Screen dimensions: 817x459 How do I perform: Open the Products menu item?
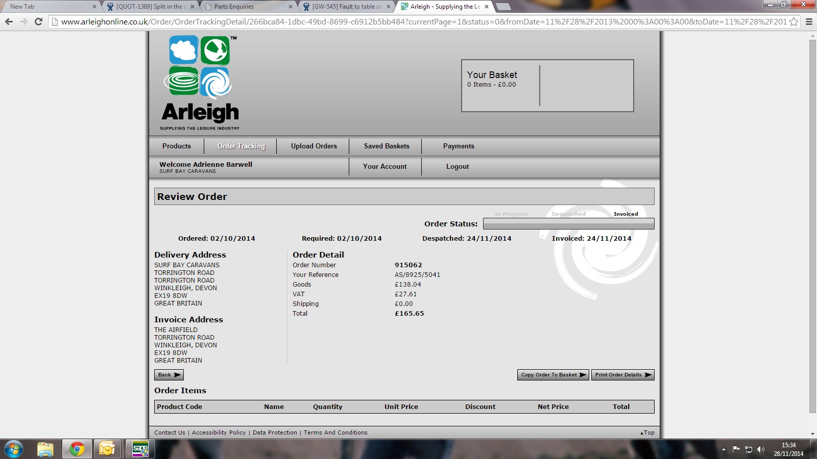point(177,146)
